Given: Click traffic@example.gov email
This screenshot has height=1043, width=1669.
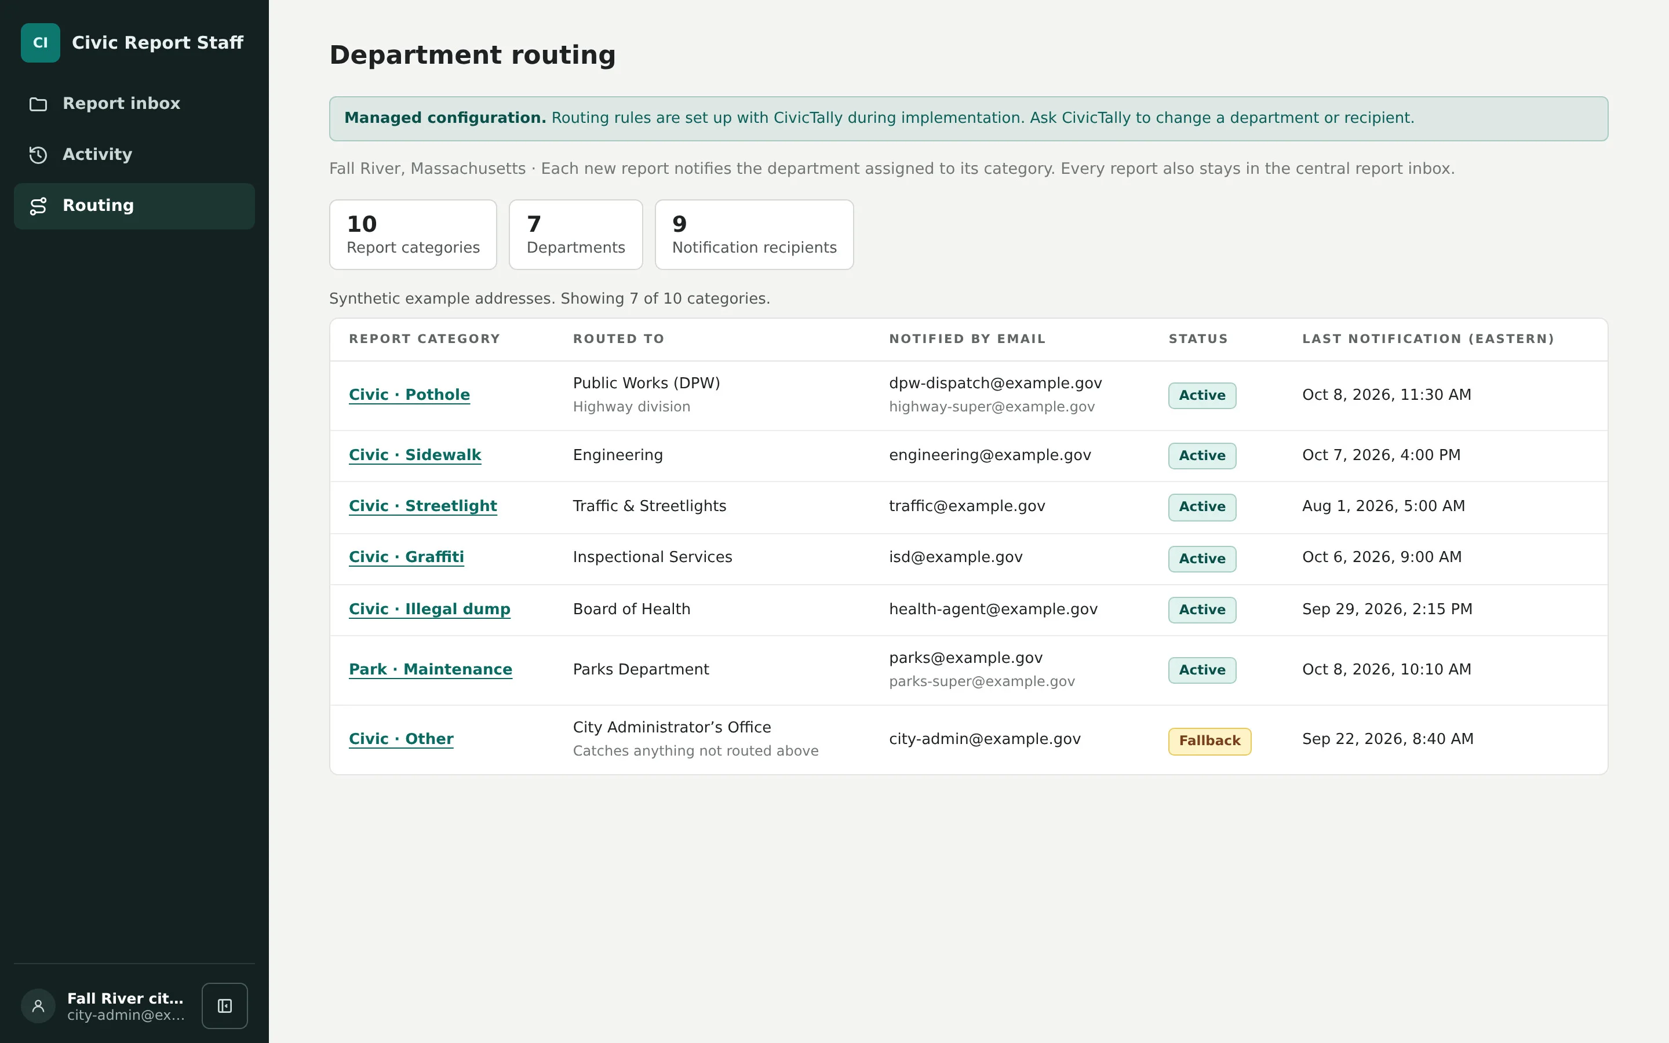Looking at the screenshot, I should click(x=967, y=506).
